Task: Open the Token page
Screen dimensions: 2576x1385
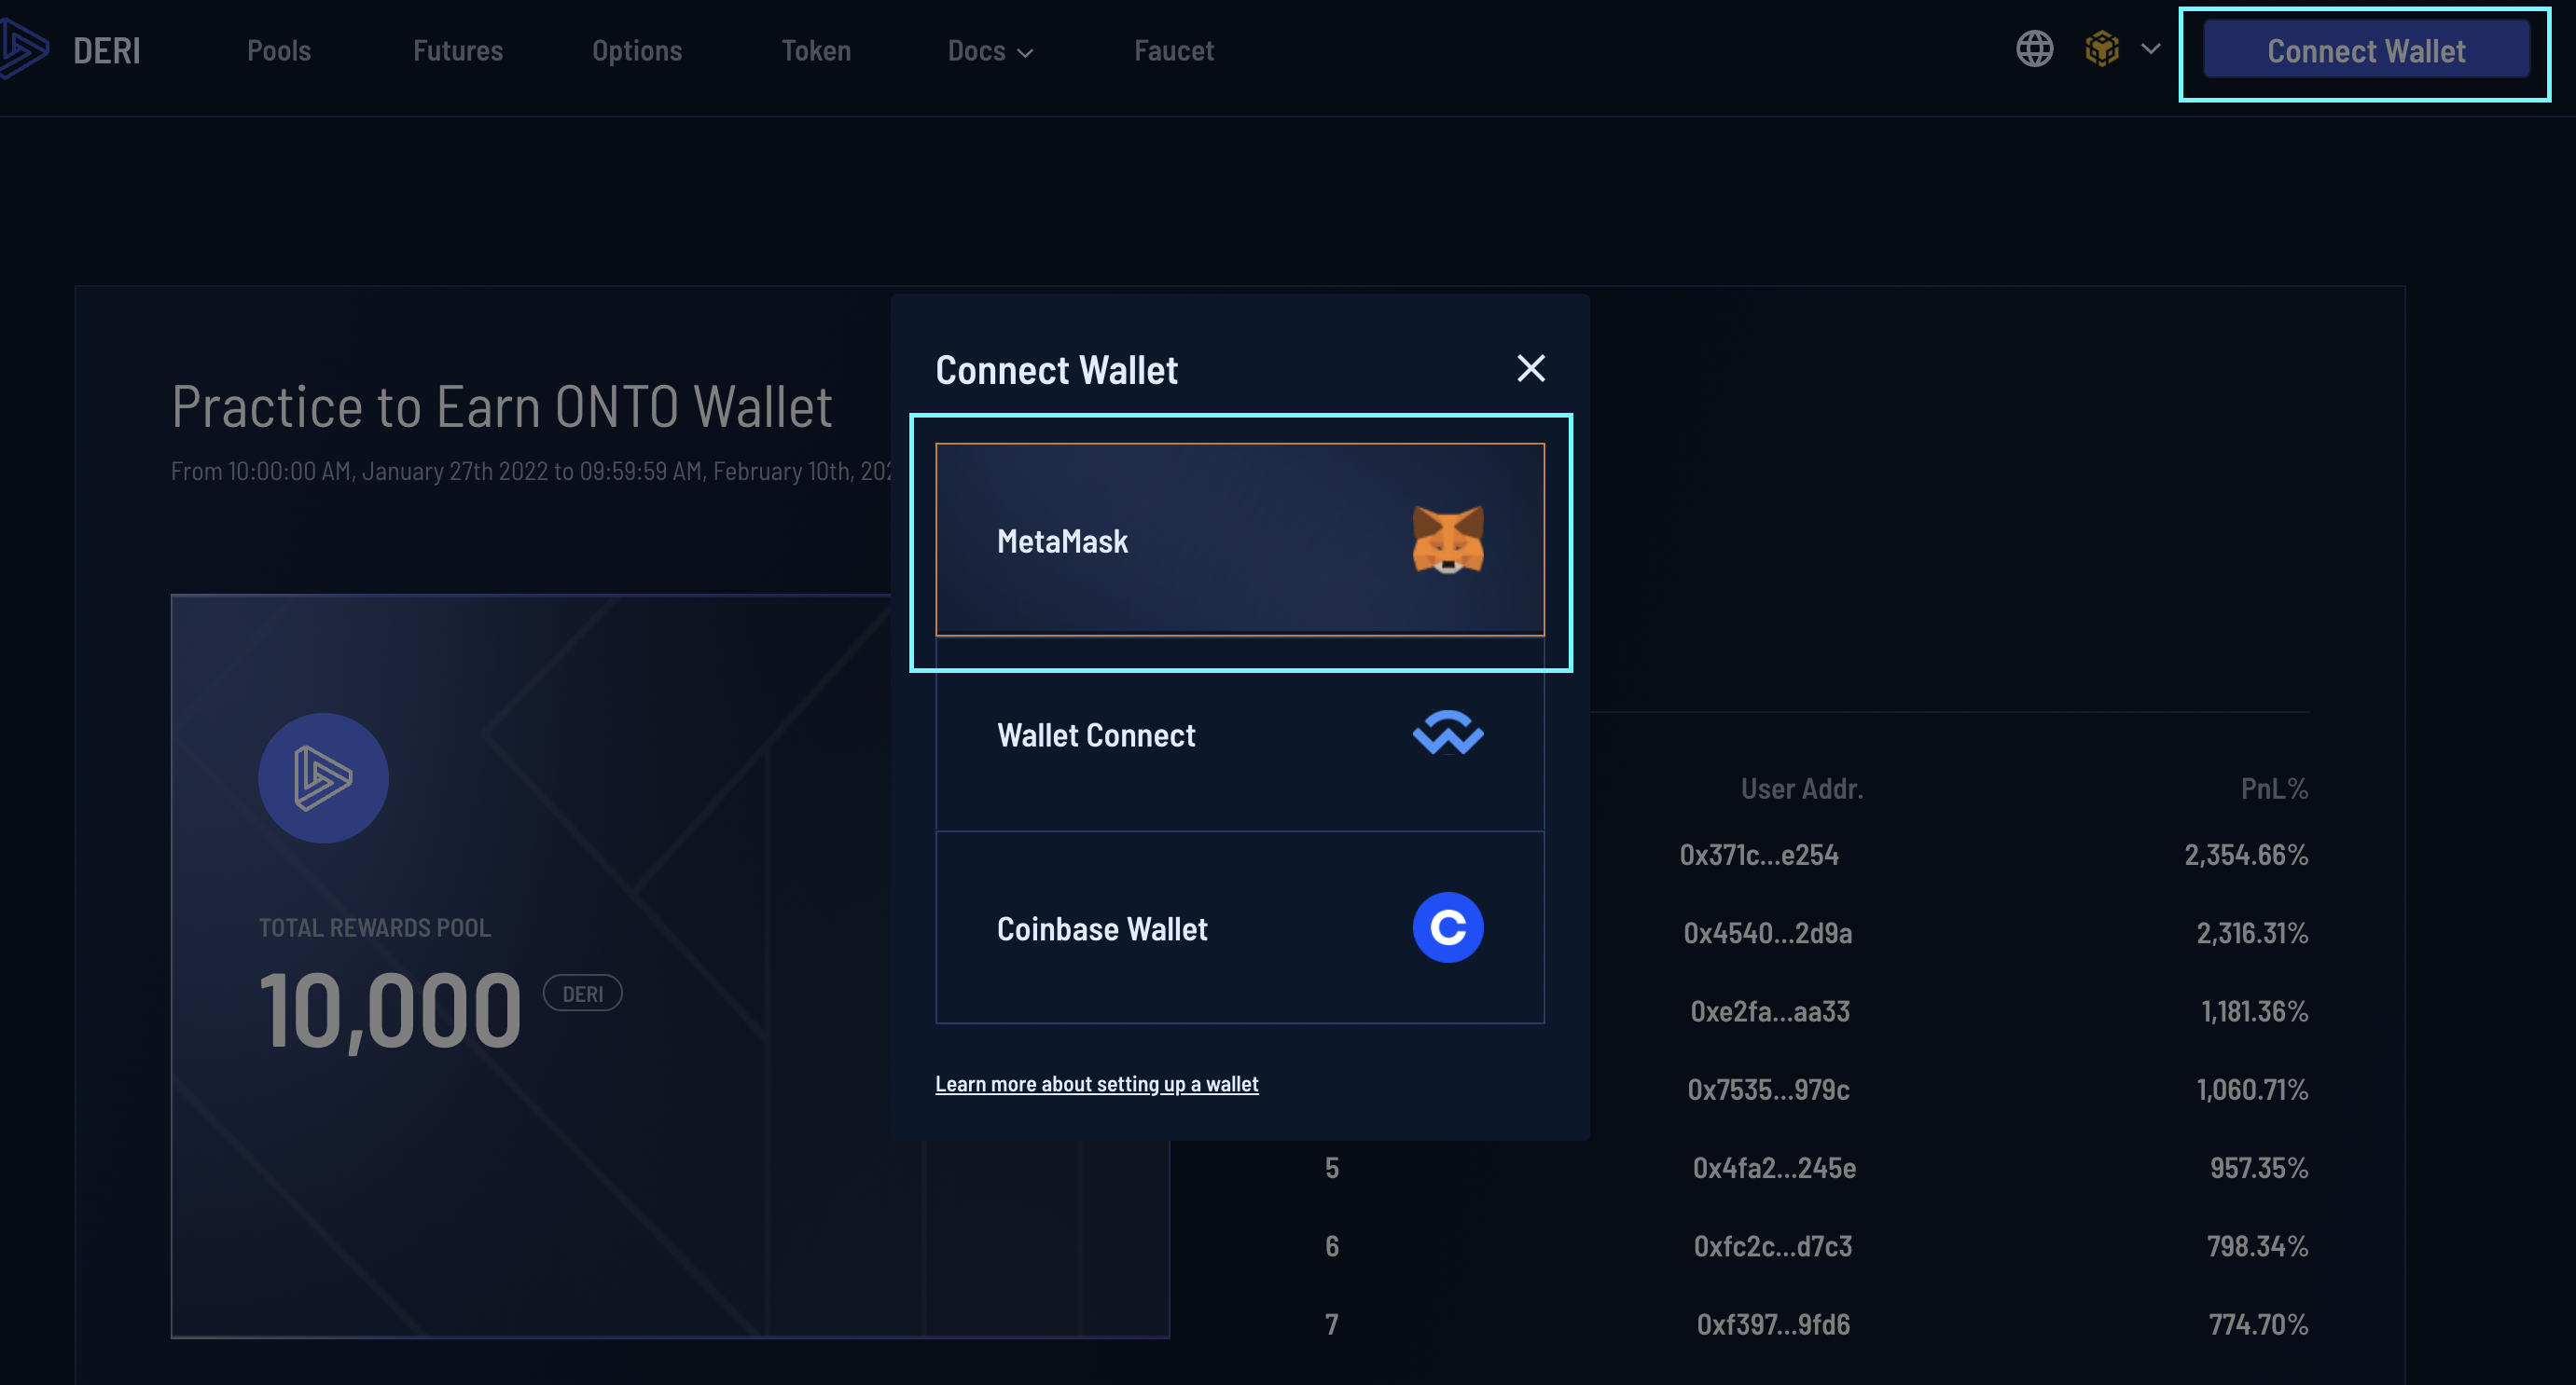Action: (x=816, y=51)
